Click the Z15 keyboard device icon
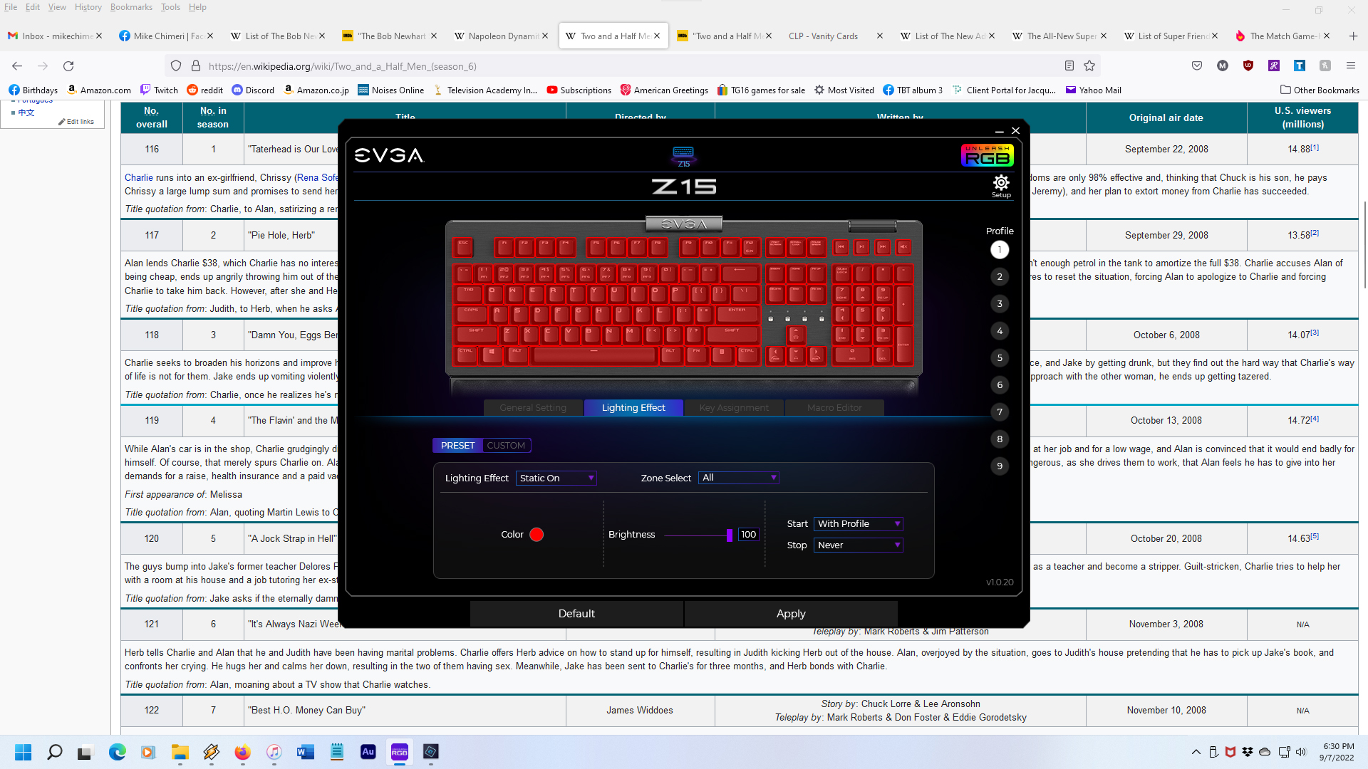 click(x=683, y=154)
